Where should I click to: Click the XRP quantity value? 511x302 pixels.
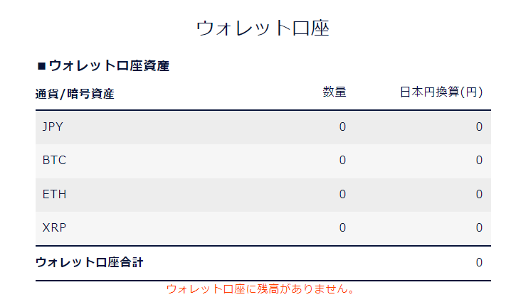pyautogui.click(x=342, y=228)
